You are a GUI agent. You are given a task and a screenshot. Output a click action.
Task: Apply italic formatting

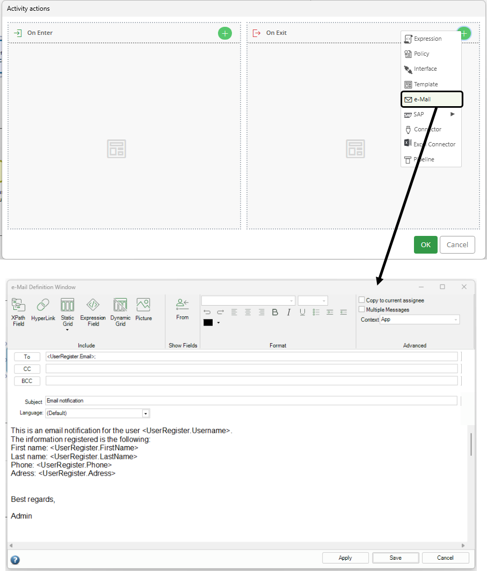(x=288, y=312)
